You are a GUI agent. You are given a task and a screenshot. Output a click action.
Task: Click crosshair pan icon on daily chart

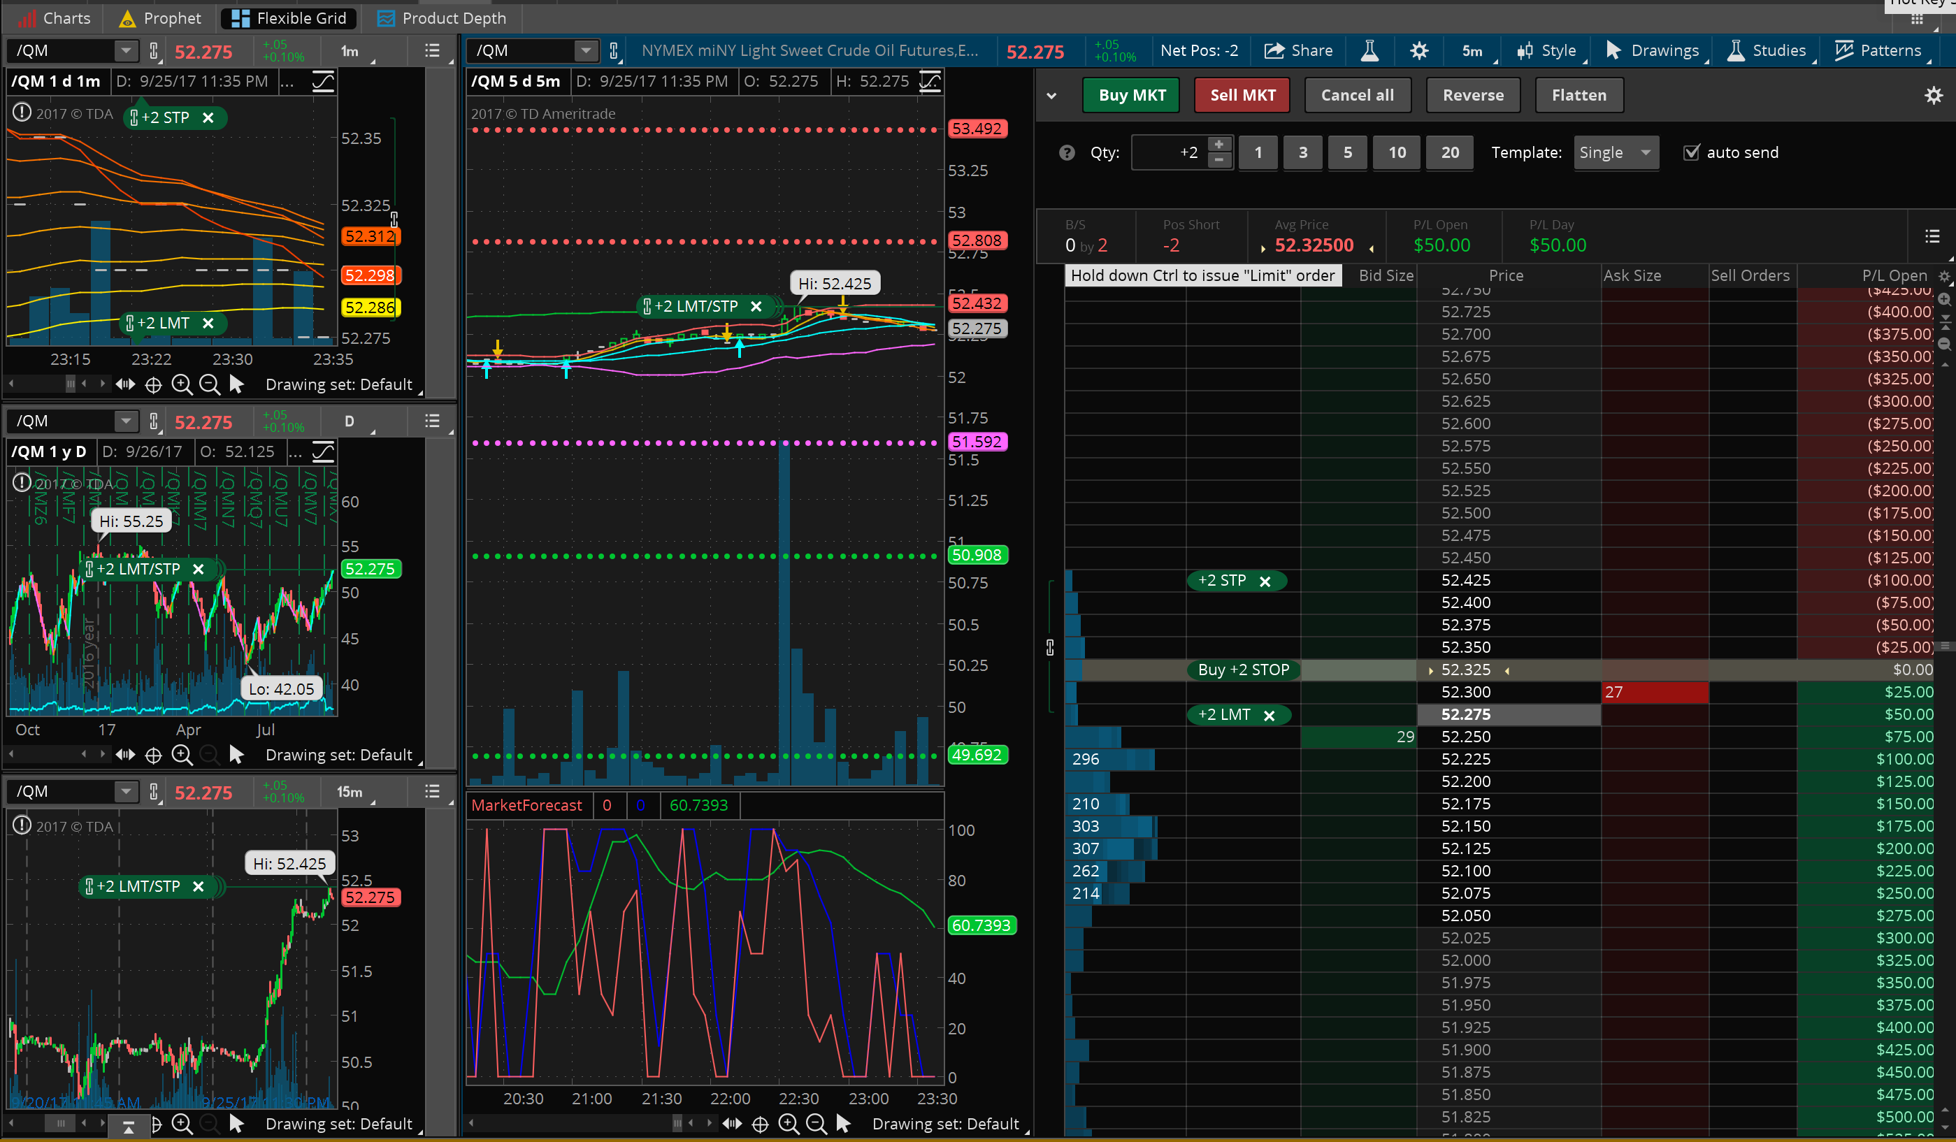[154, 755]
